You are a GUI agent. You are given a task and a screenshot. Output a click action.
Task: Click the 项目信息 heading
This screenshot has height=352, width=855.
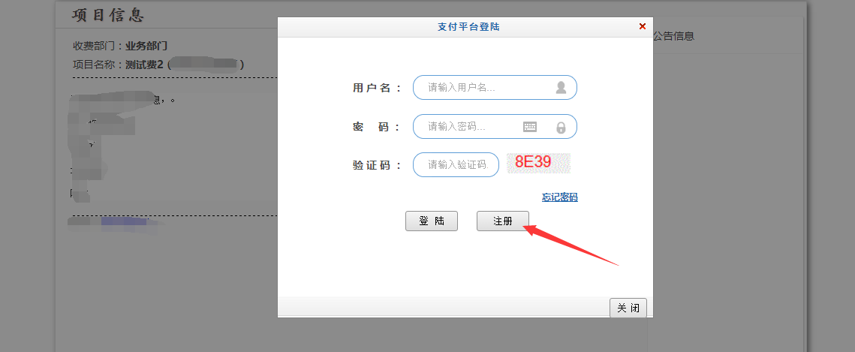(107, 16)
